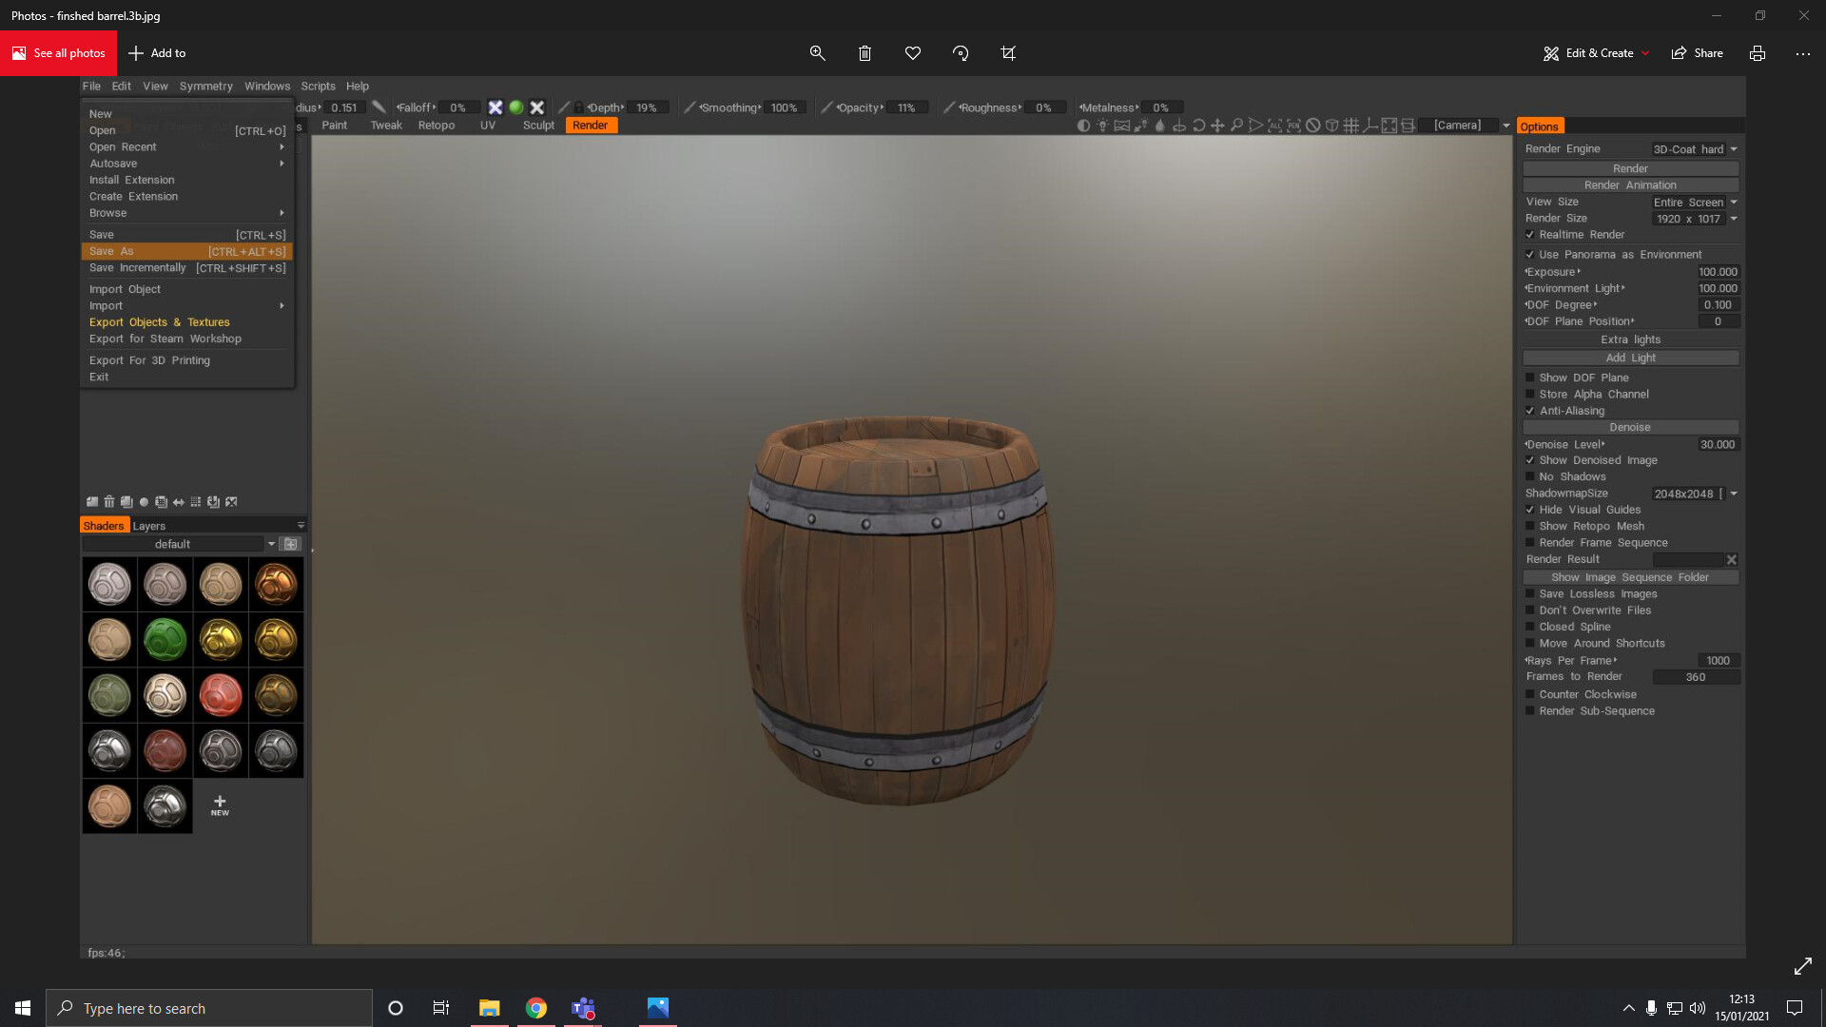Select the Rotate camera tool
Image resolution: width=1826 pixels, height=1027 pixels.
pos(1197,125)
